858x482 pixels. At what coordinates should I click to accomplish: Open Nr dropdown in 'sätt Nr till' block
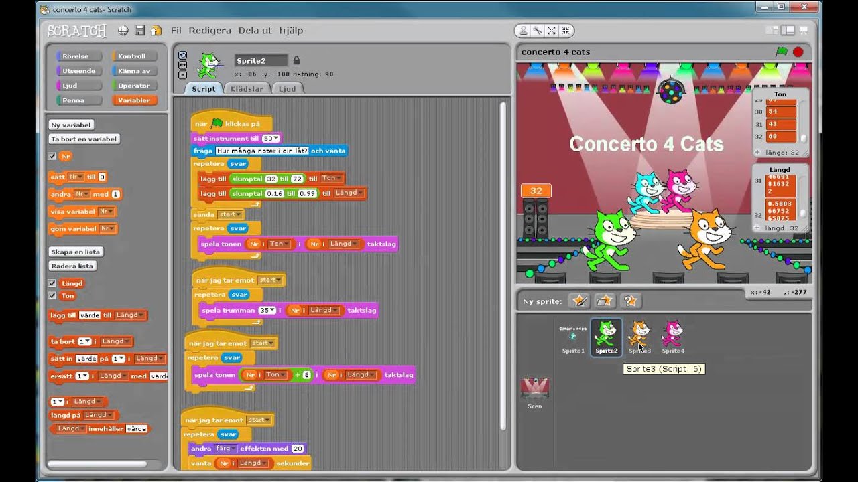click(76, 177)
